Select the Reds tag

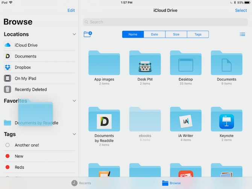coord(19,167)
